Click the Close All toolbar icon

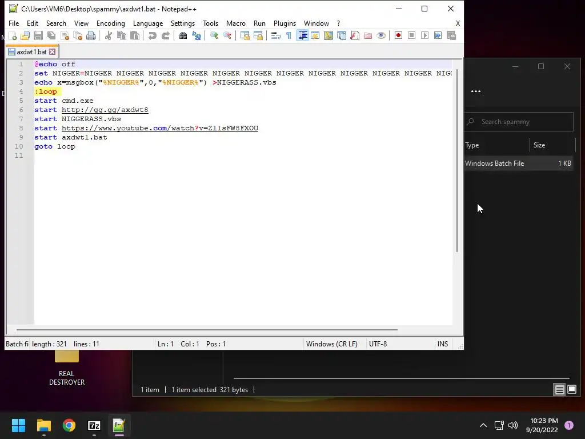(78, 35)
